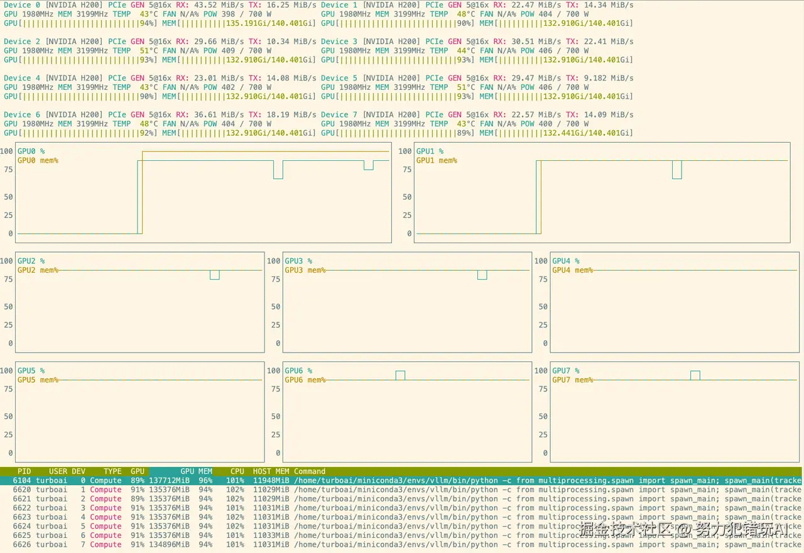
Task: Select the process row with PID 6620
Action: (x=402, y=490)
